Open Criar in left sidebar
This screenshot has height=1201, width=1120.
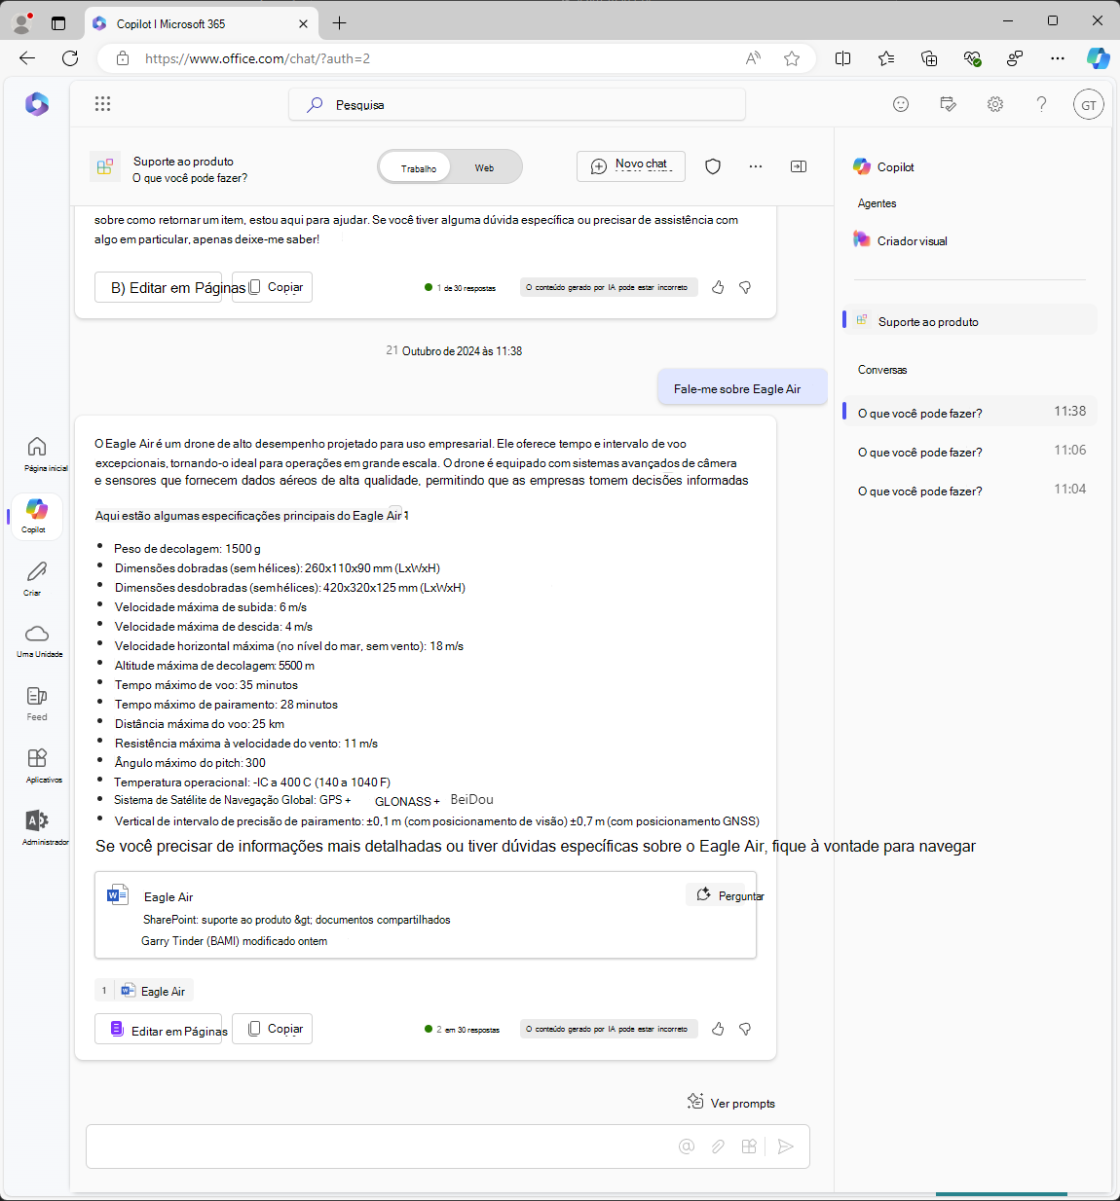coord(36,578)
